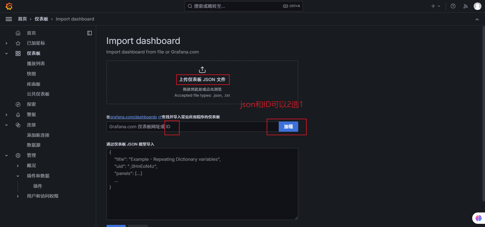Open 库面板 in sidebar
The height and width of the screenshot is (227, 485).
[34, 84]
